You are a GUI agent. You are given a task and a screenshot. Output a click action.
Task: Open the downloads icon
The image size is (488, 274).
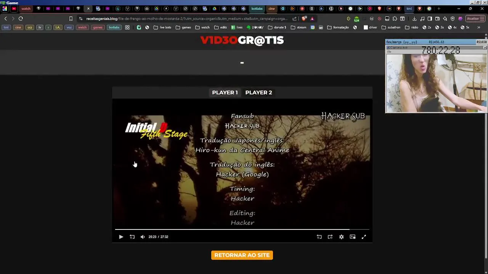coord(414,19)
